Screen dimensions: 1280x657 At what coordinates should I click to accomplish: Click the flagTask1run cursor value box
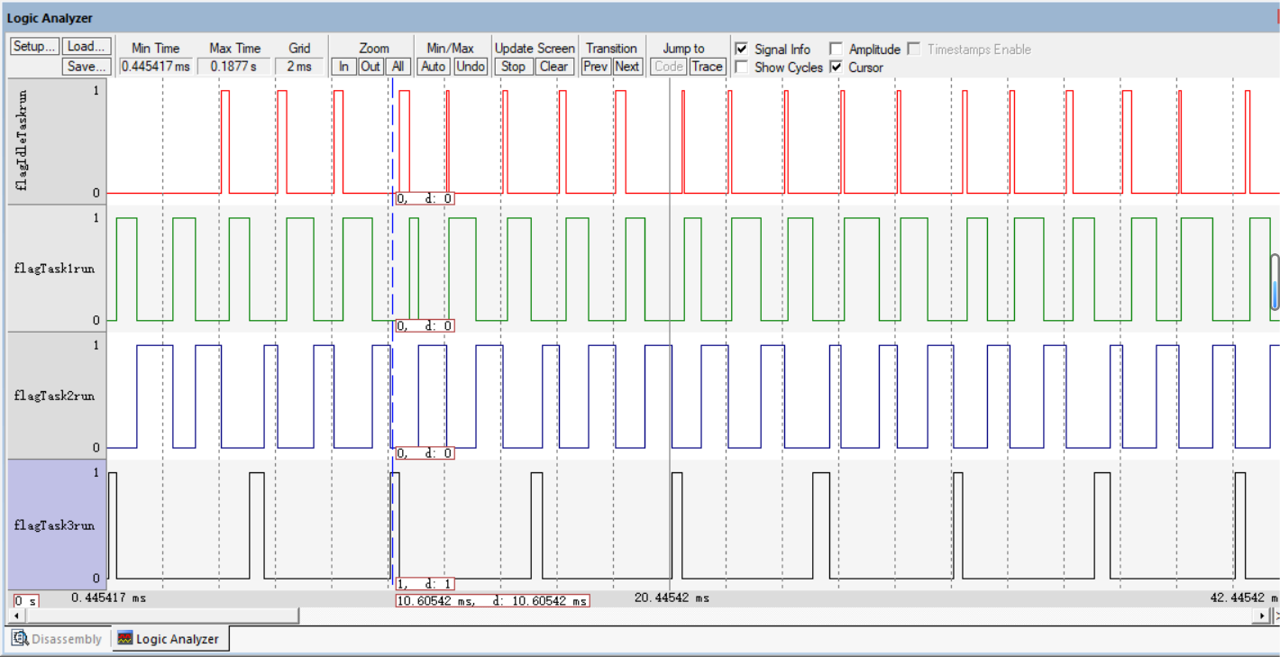coord(425,325)
